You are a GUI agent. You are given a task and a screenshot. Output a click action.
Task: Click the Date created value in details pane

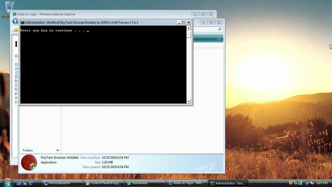115,167
